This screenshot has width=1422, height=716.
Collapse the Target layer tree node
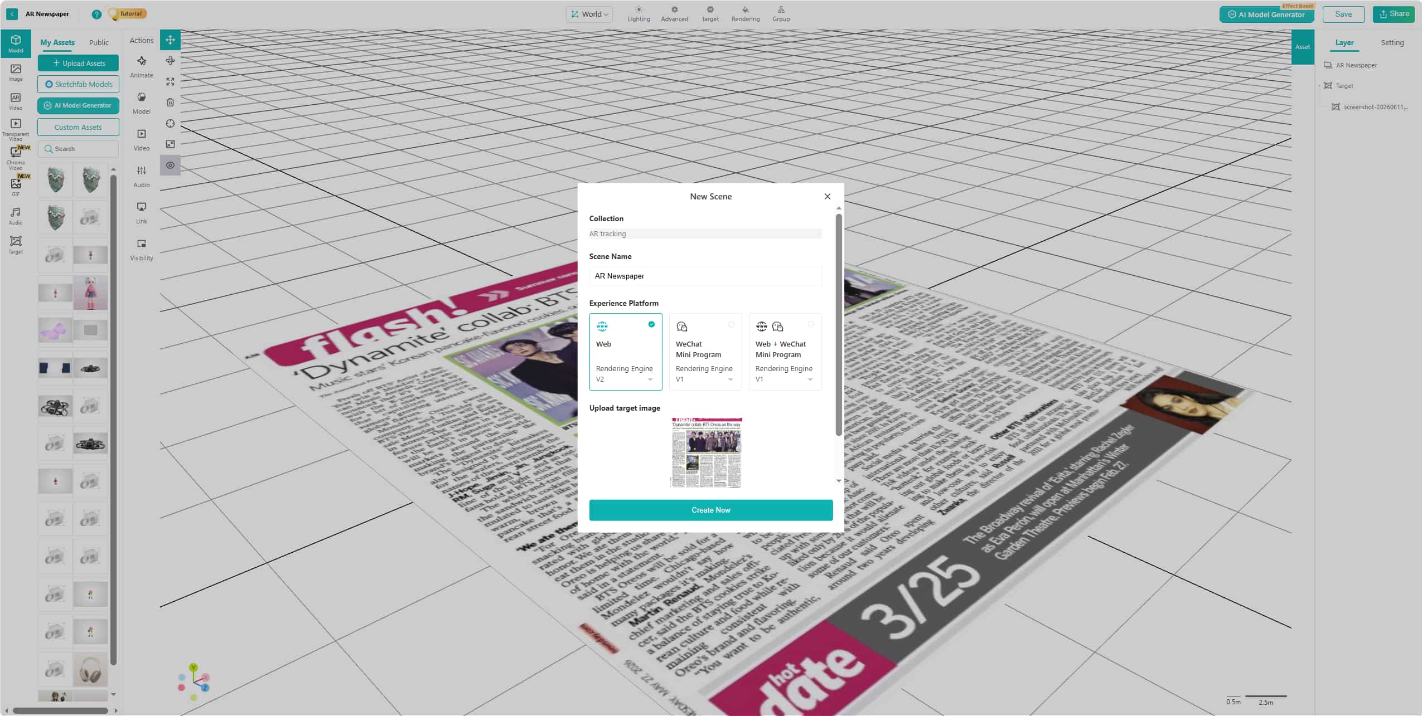coord(1319,86)
